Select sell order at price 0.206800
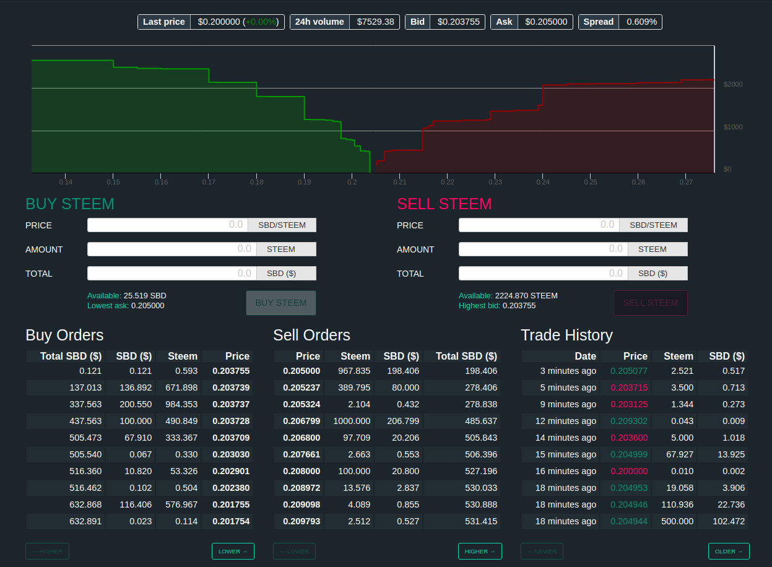Screen dimensions: 772x567 [387, 438]
